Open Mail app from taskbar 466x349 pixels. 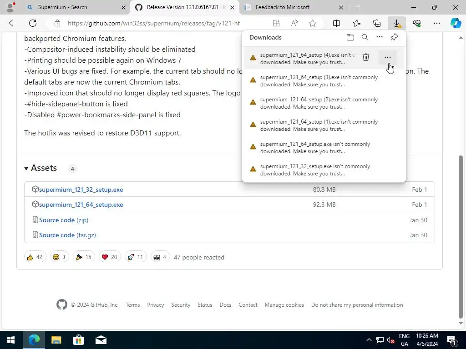coord(101,340)
